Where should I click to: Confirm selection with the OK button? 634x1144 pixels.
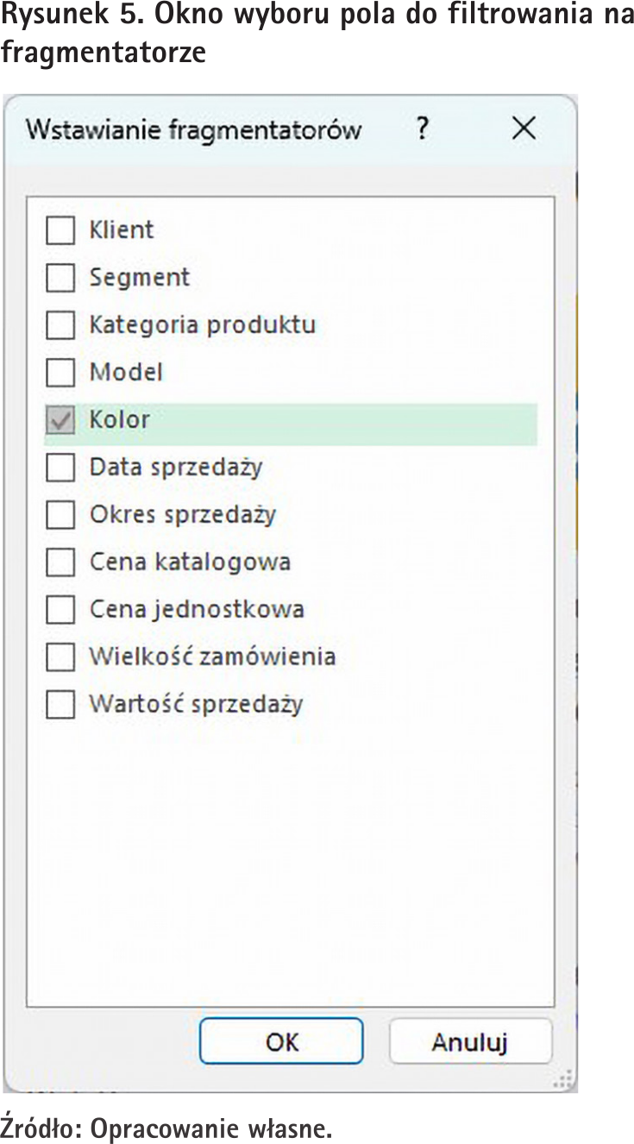281,1041
